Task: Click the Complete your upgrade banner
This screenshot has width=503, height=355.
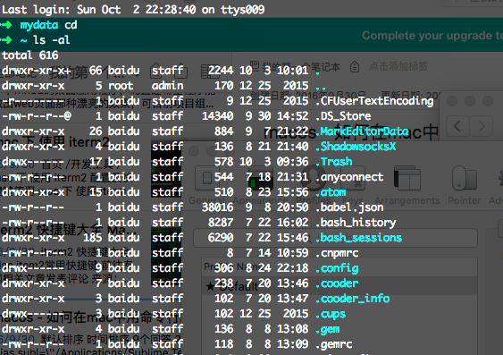Action: (432, 35)
